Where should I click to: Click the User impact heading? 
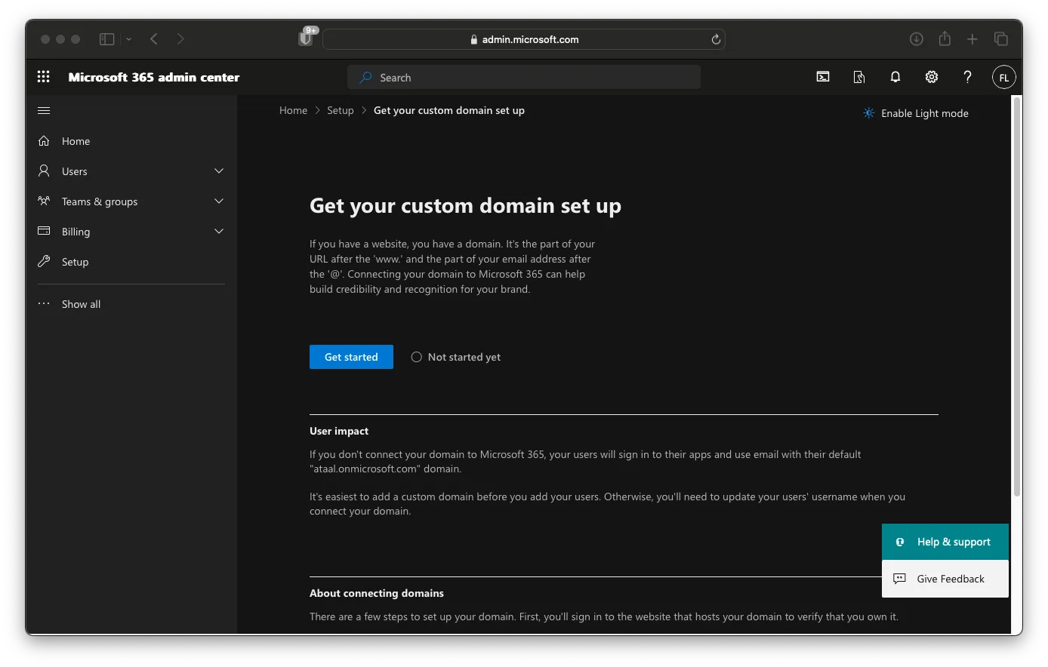(339, 431)
